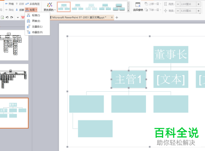205x151 pixels.
Task: Open the 选择窗格 selection pane
Action: tap(138, 7)
